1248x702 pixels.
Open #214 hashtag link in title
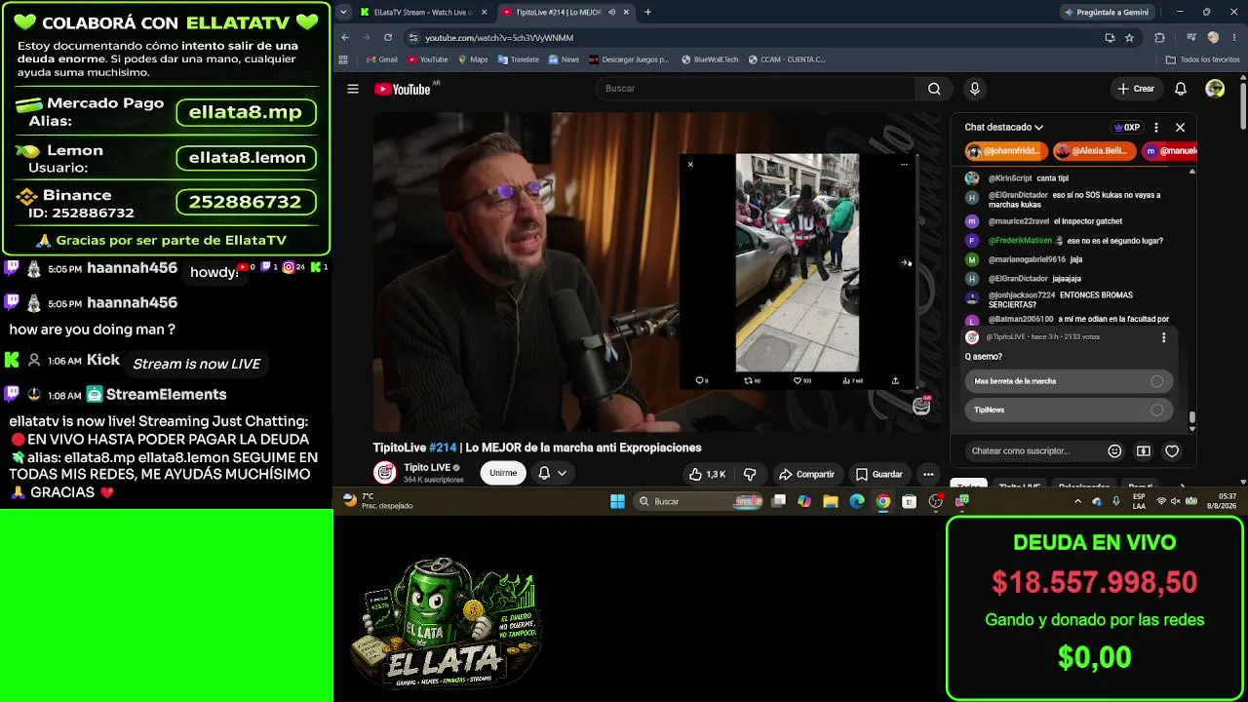[443, 448]
